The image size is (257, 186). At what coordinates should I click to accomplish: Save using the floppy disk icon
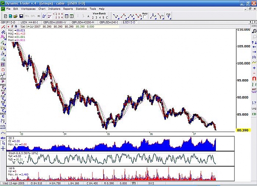pos(21,16)
